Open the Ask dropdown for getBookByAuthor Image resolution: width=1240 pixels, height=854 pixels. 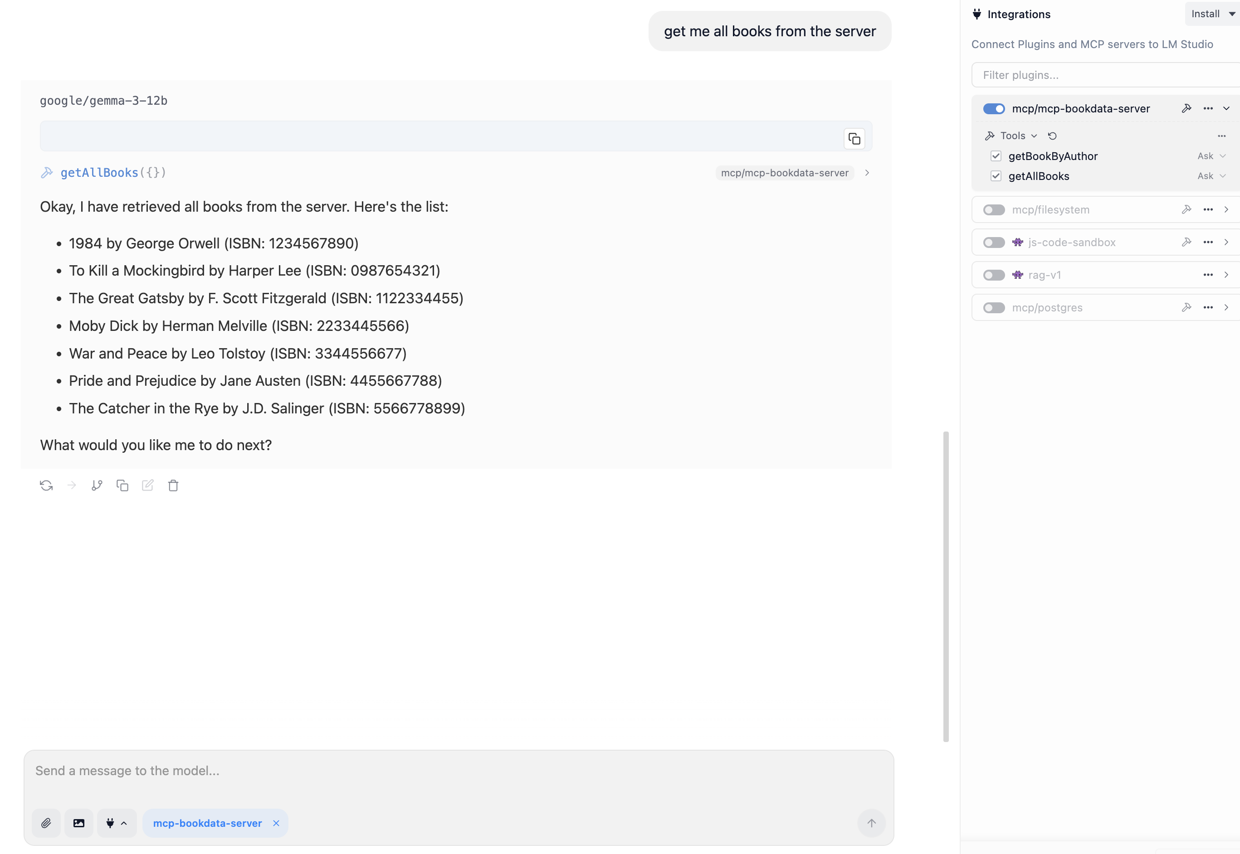tap(1211, 156)
